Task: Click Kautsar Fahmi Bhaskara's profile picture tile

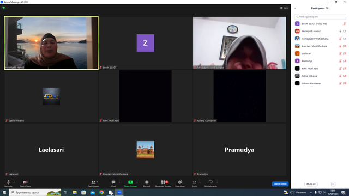Action: pyautogui.click(x=146, y=150)
